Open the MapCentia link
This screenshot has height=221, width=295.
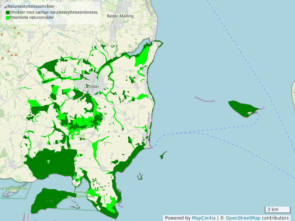tap(204, 218)
